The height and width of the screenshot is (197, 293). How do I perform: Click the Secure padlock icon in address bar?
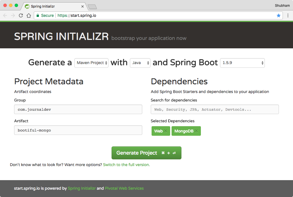[x=38, y=15]
